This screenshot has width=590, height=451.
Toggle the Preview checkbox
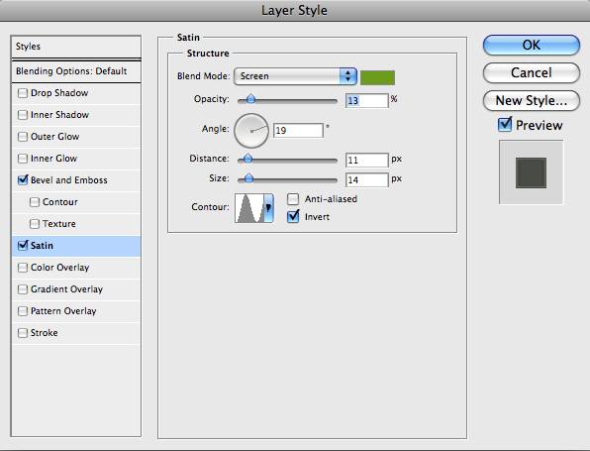coord(505,125)
